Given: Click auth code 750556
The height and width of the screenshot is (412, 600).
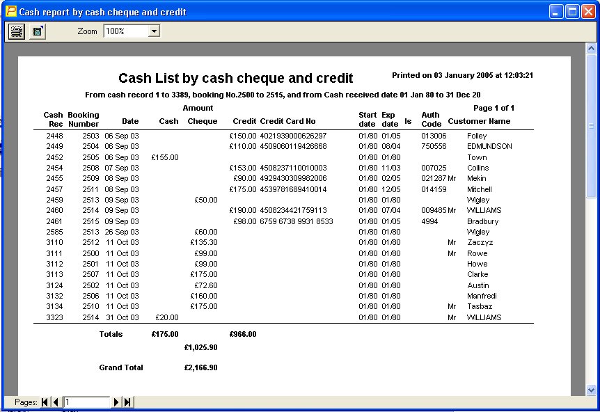Looking at the screenshot, I should 434,146.
